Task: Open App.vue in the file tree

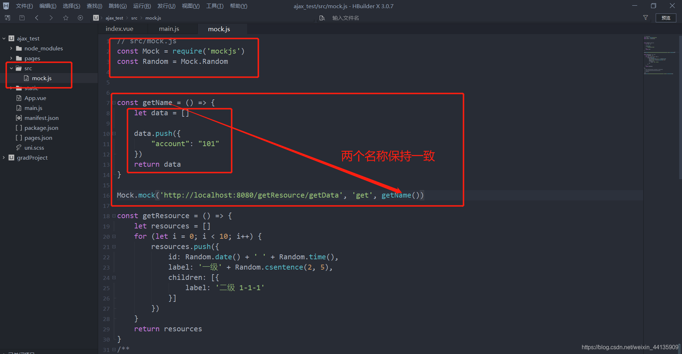Action: click(35, 98)
